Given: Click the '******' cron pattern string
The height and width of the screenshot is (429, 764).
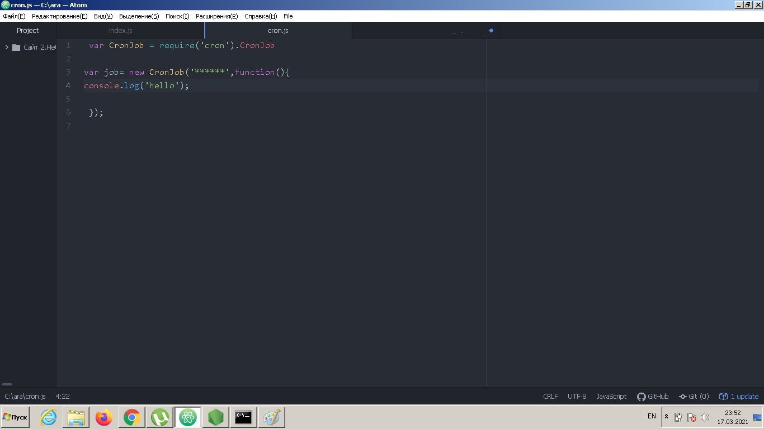Looking at the screenshot, I should [210, 72].
